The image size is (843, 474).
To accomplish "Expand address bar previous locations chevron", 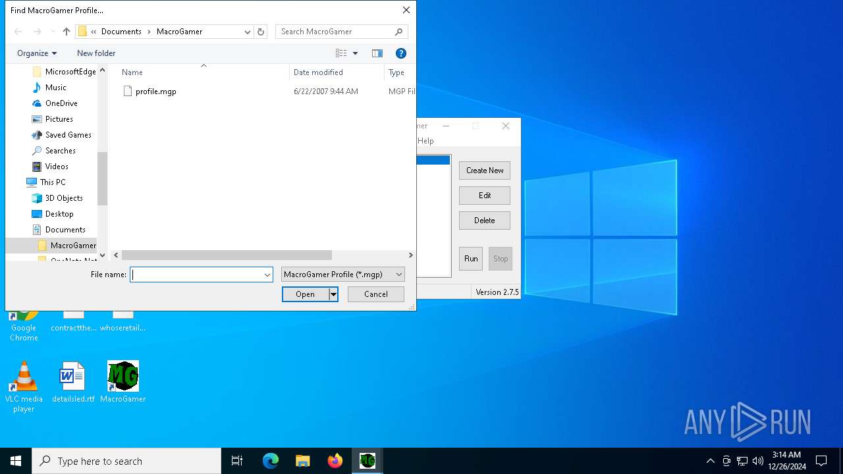I will pyautogui.click(x=248, y=32).
